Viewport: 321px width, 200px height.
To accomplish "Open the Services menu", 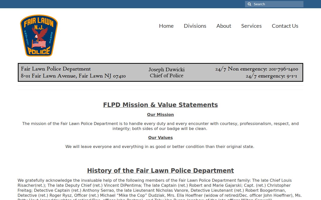I will pos(251,26).
